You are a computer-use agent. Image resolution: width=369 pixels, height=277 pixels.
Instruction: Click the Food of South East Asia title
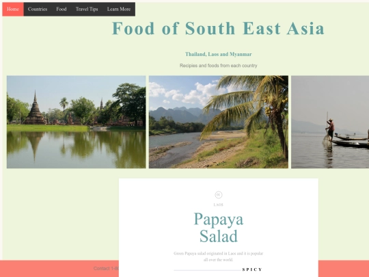218,29
